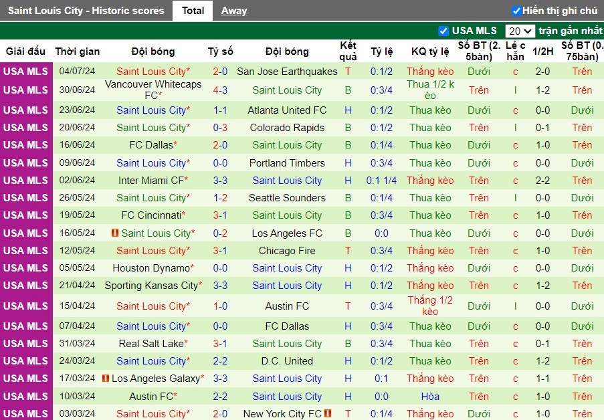Click the Thời gian column header
The height and width of the screenshot is (420, 604).
(x=77, y=51)
